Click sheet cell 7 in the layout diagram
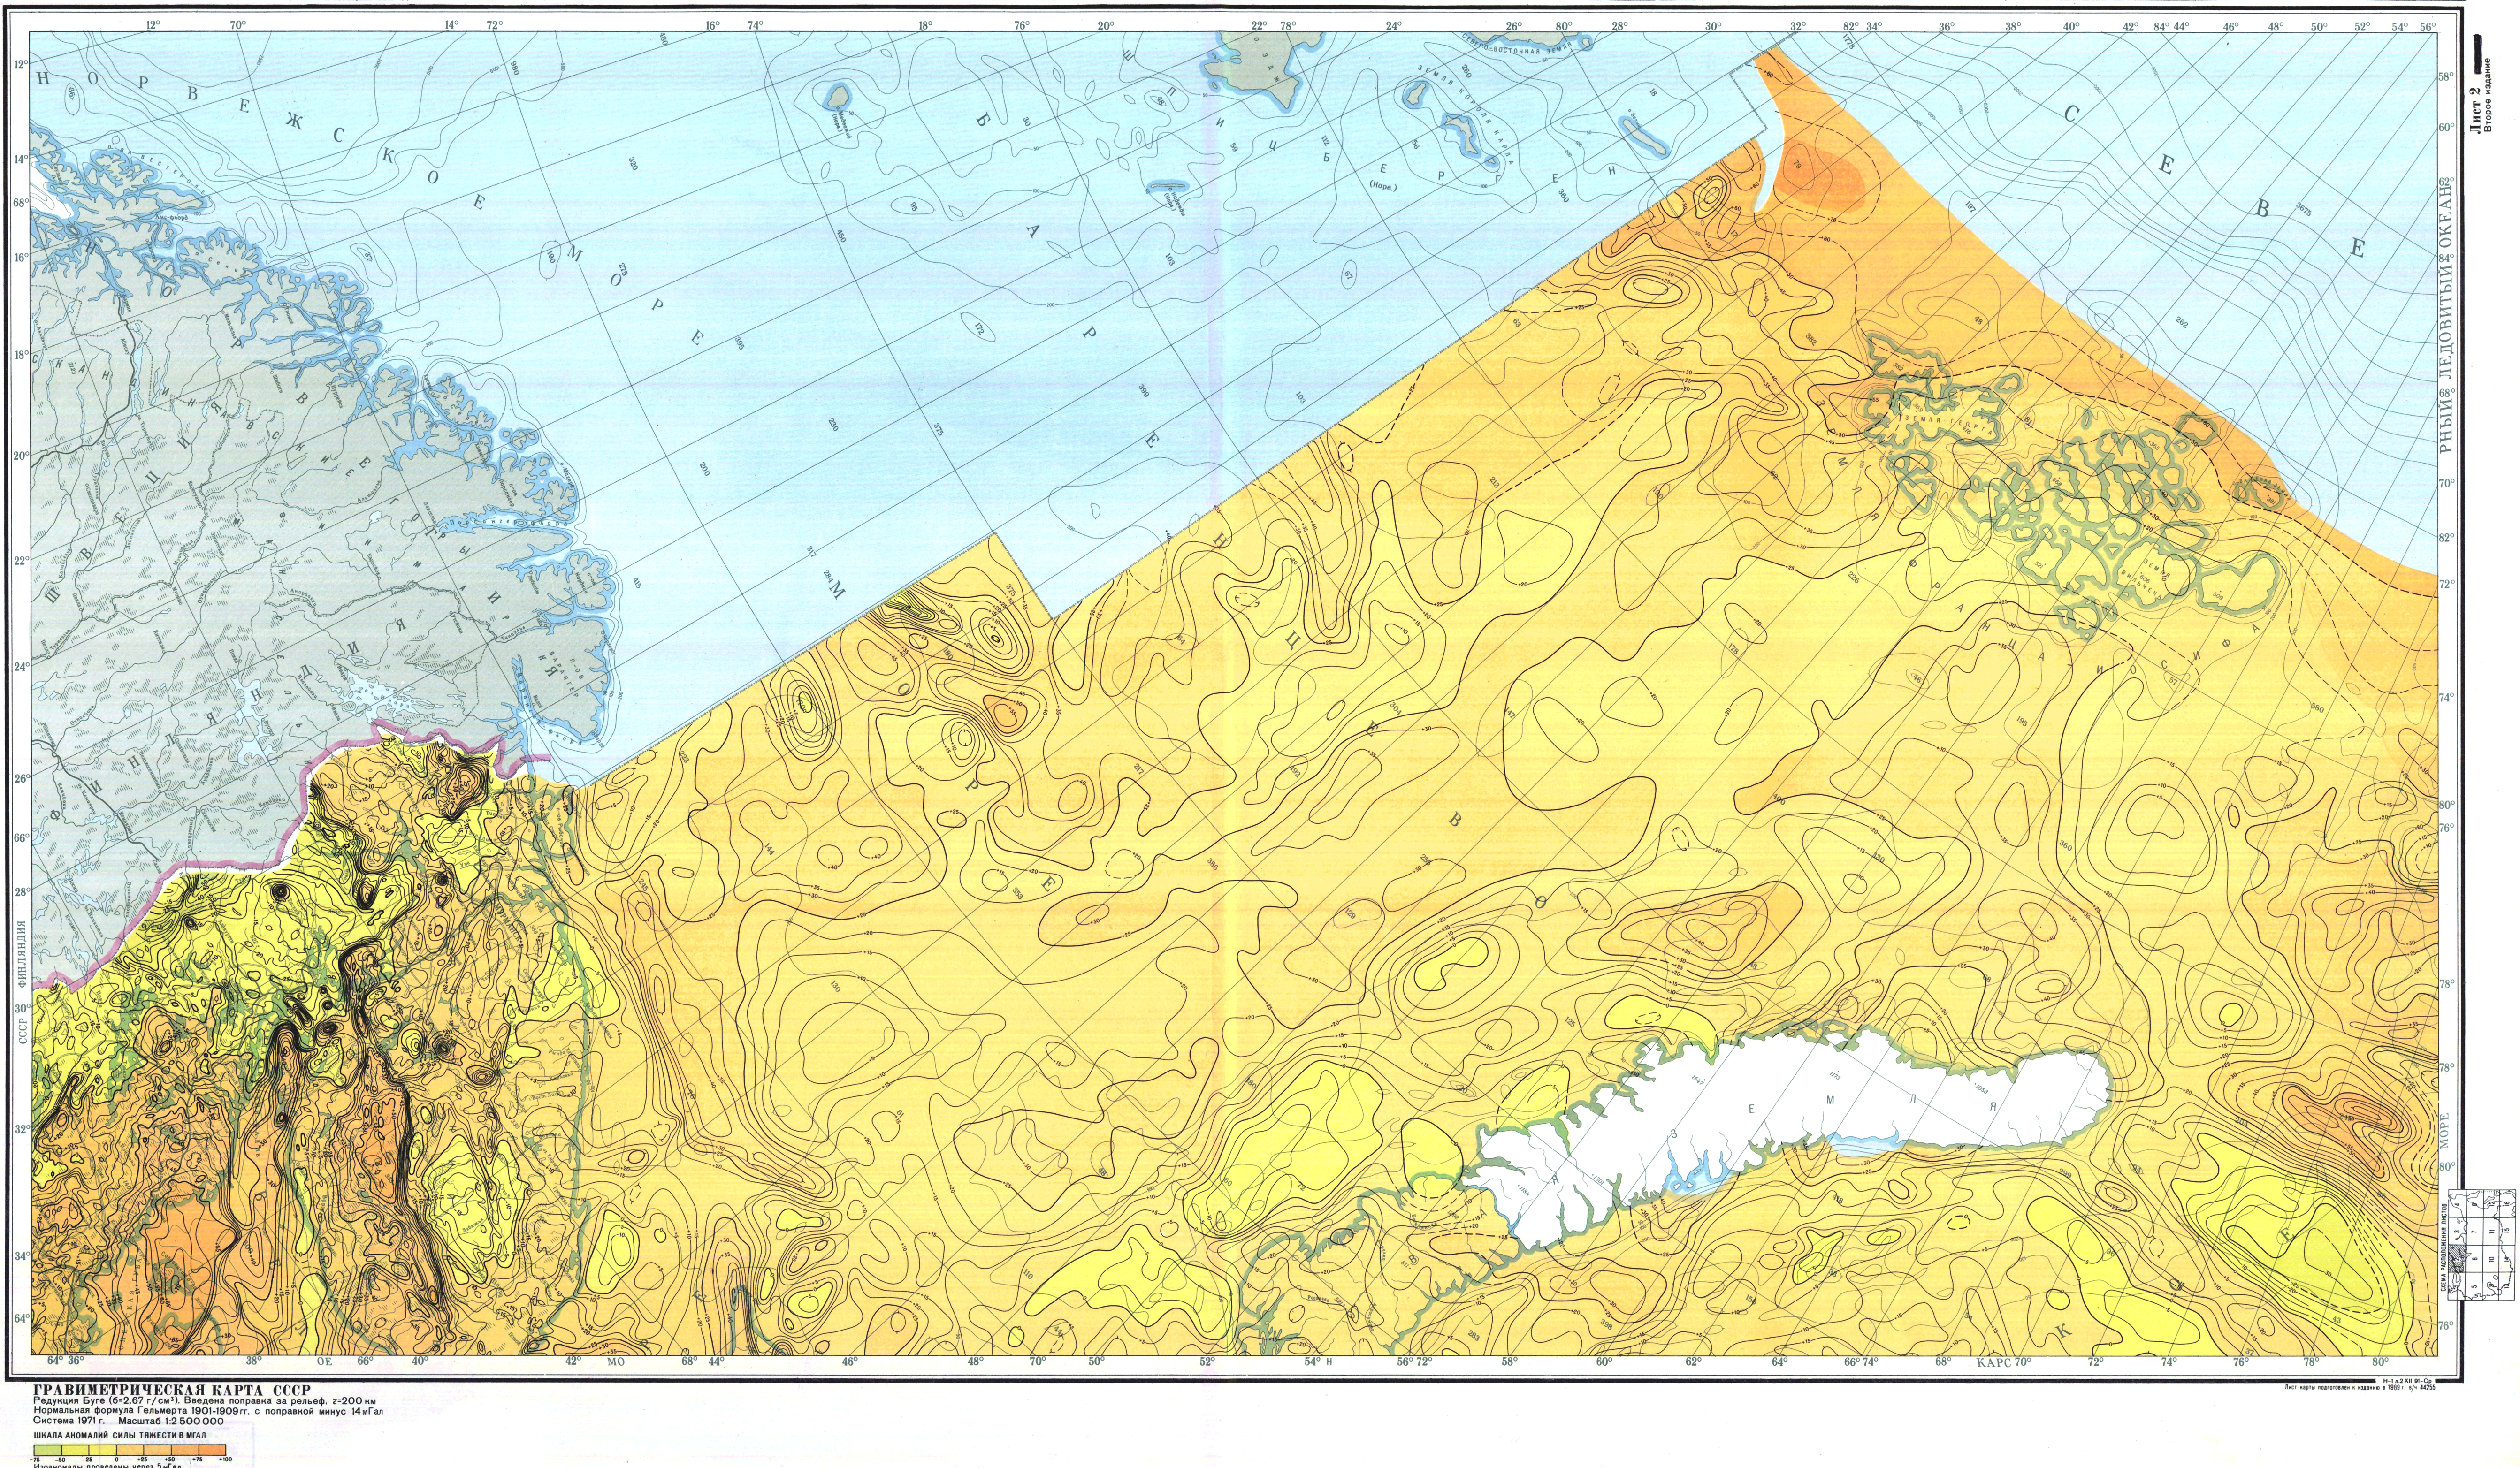 click(x=2474, y=1231)
